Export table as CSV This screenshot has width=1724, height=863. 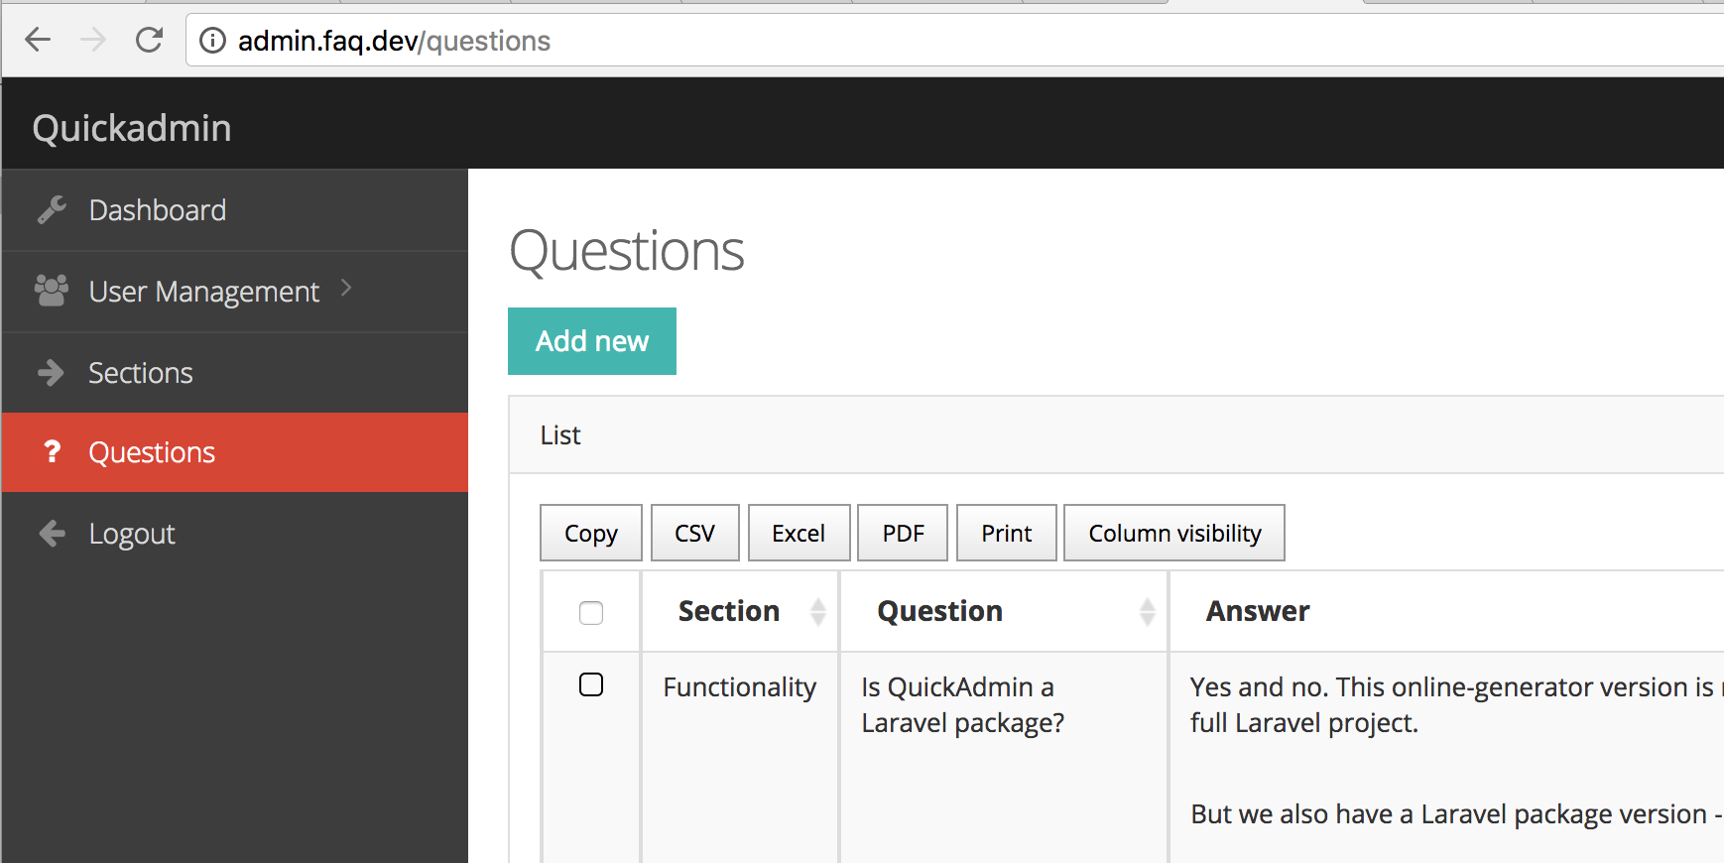694,533
